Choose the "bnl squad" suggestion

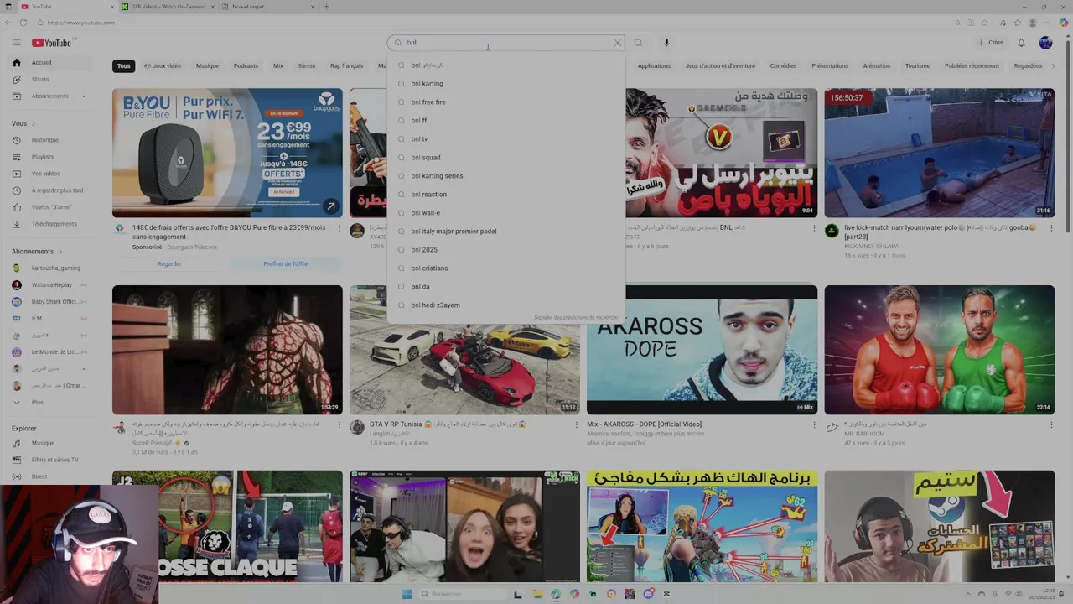click(x=506, y=158)
